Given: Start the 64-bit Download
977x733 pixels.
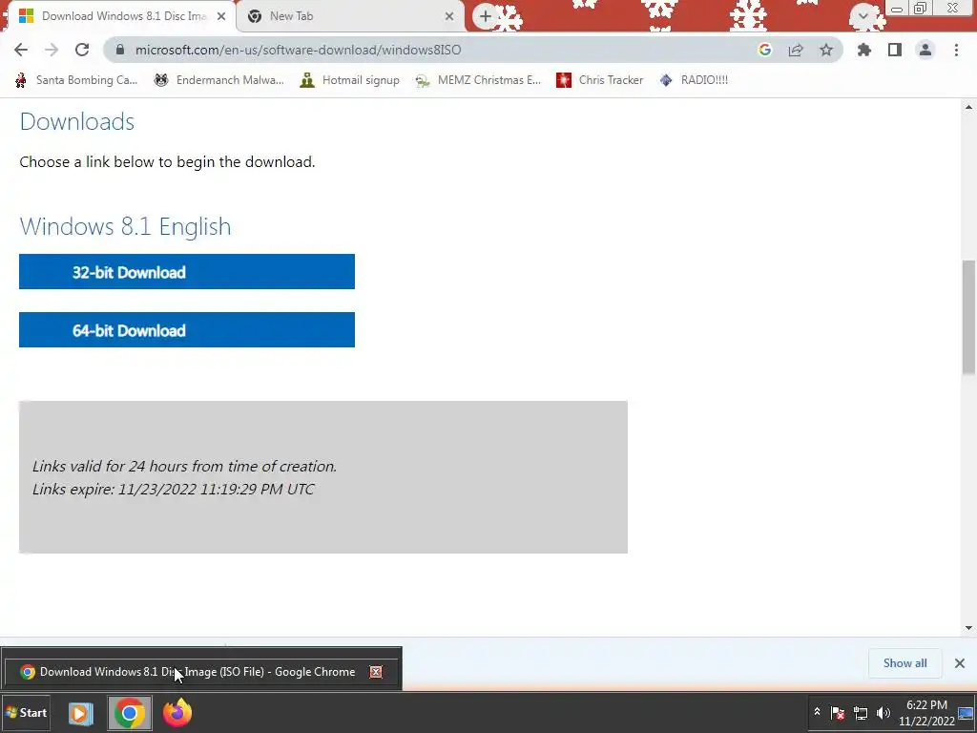Looking at the screenshot, I should point(187,329).
